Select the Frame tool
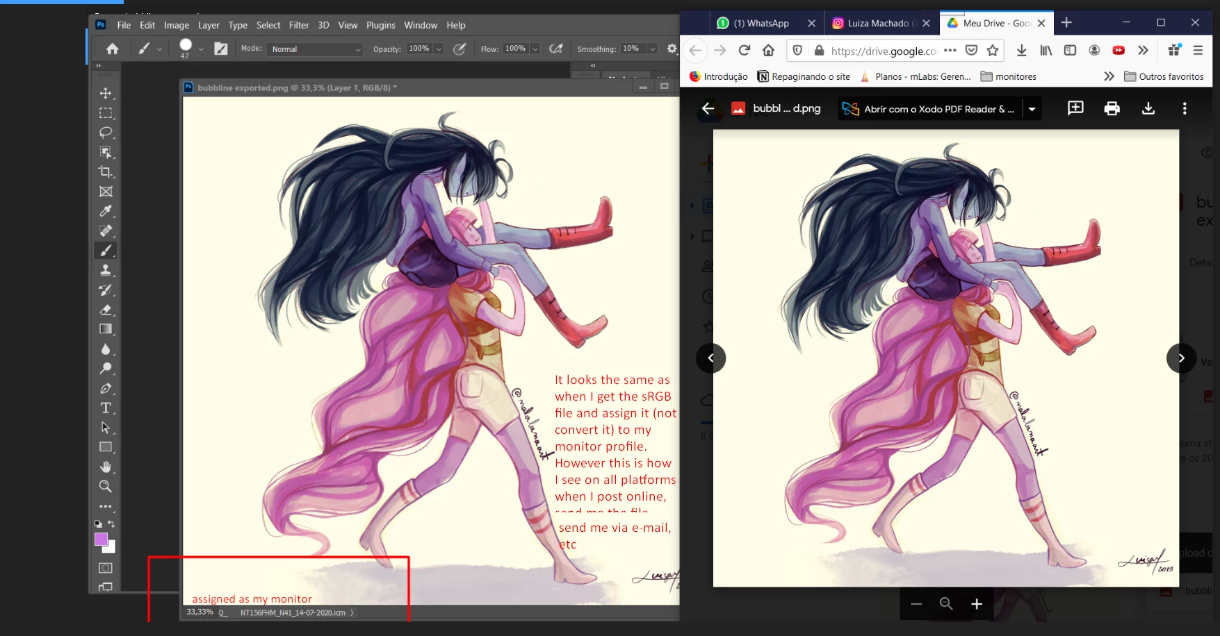This screenshot has height=636, width=1220. coord(106,192)
